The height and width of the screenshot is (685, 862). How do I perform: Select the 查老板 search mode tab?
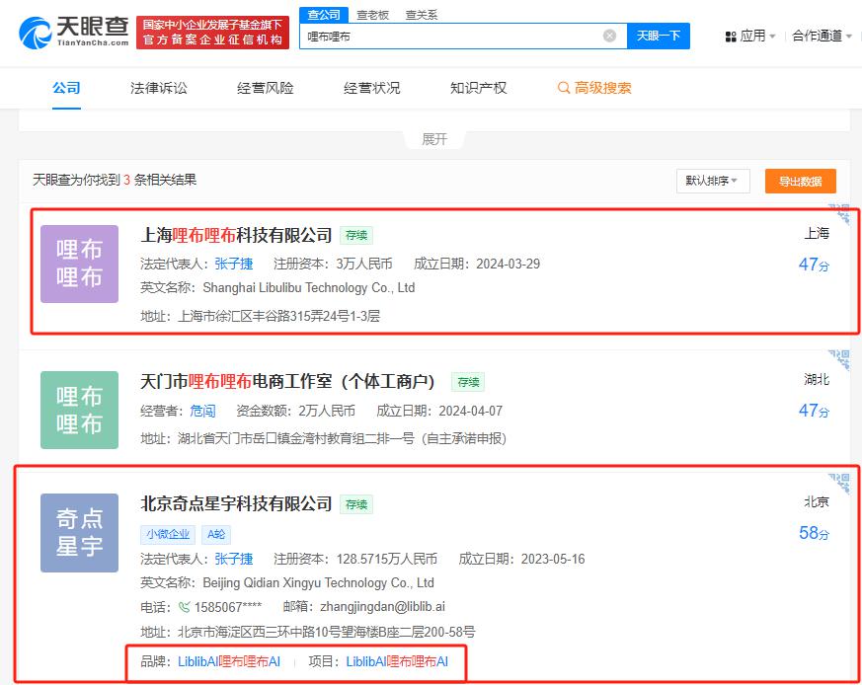(x=372, y=15)
